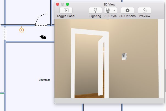
Task: Open the Lighting settings bulb icon
Action: tap(95, 10)
